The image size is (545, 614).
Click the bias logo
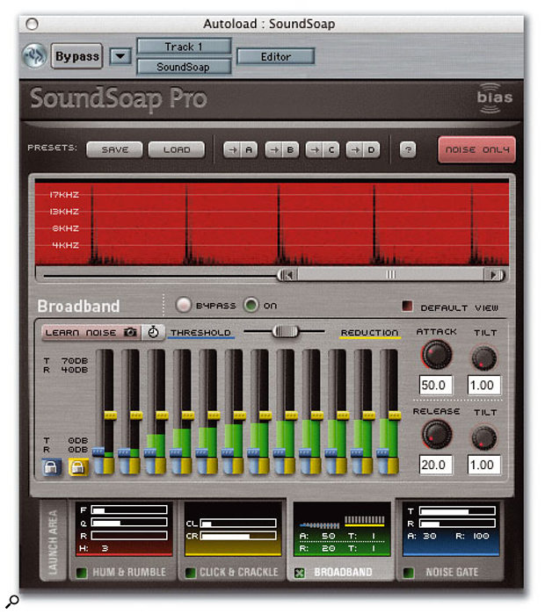tap(494, 98)
